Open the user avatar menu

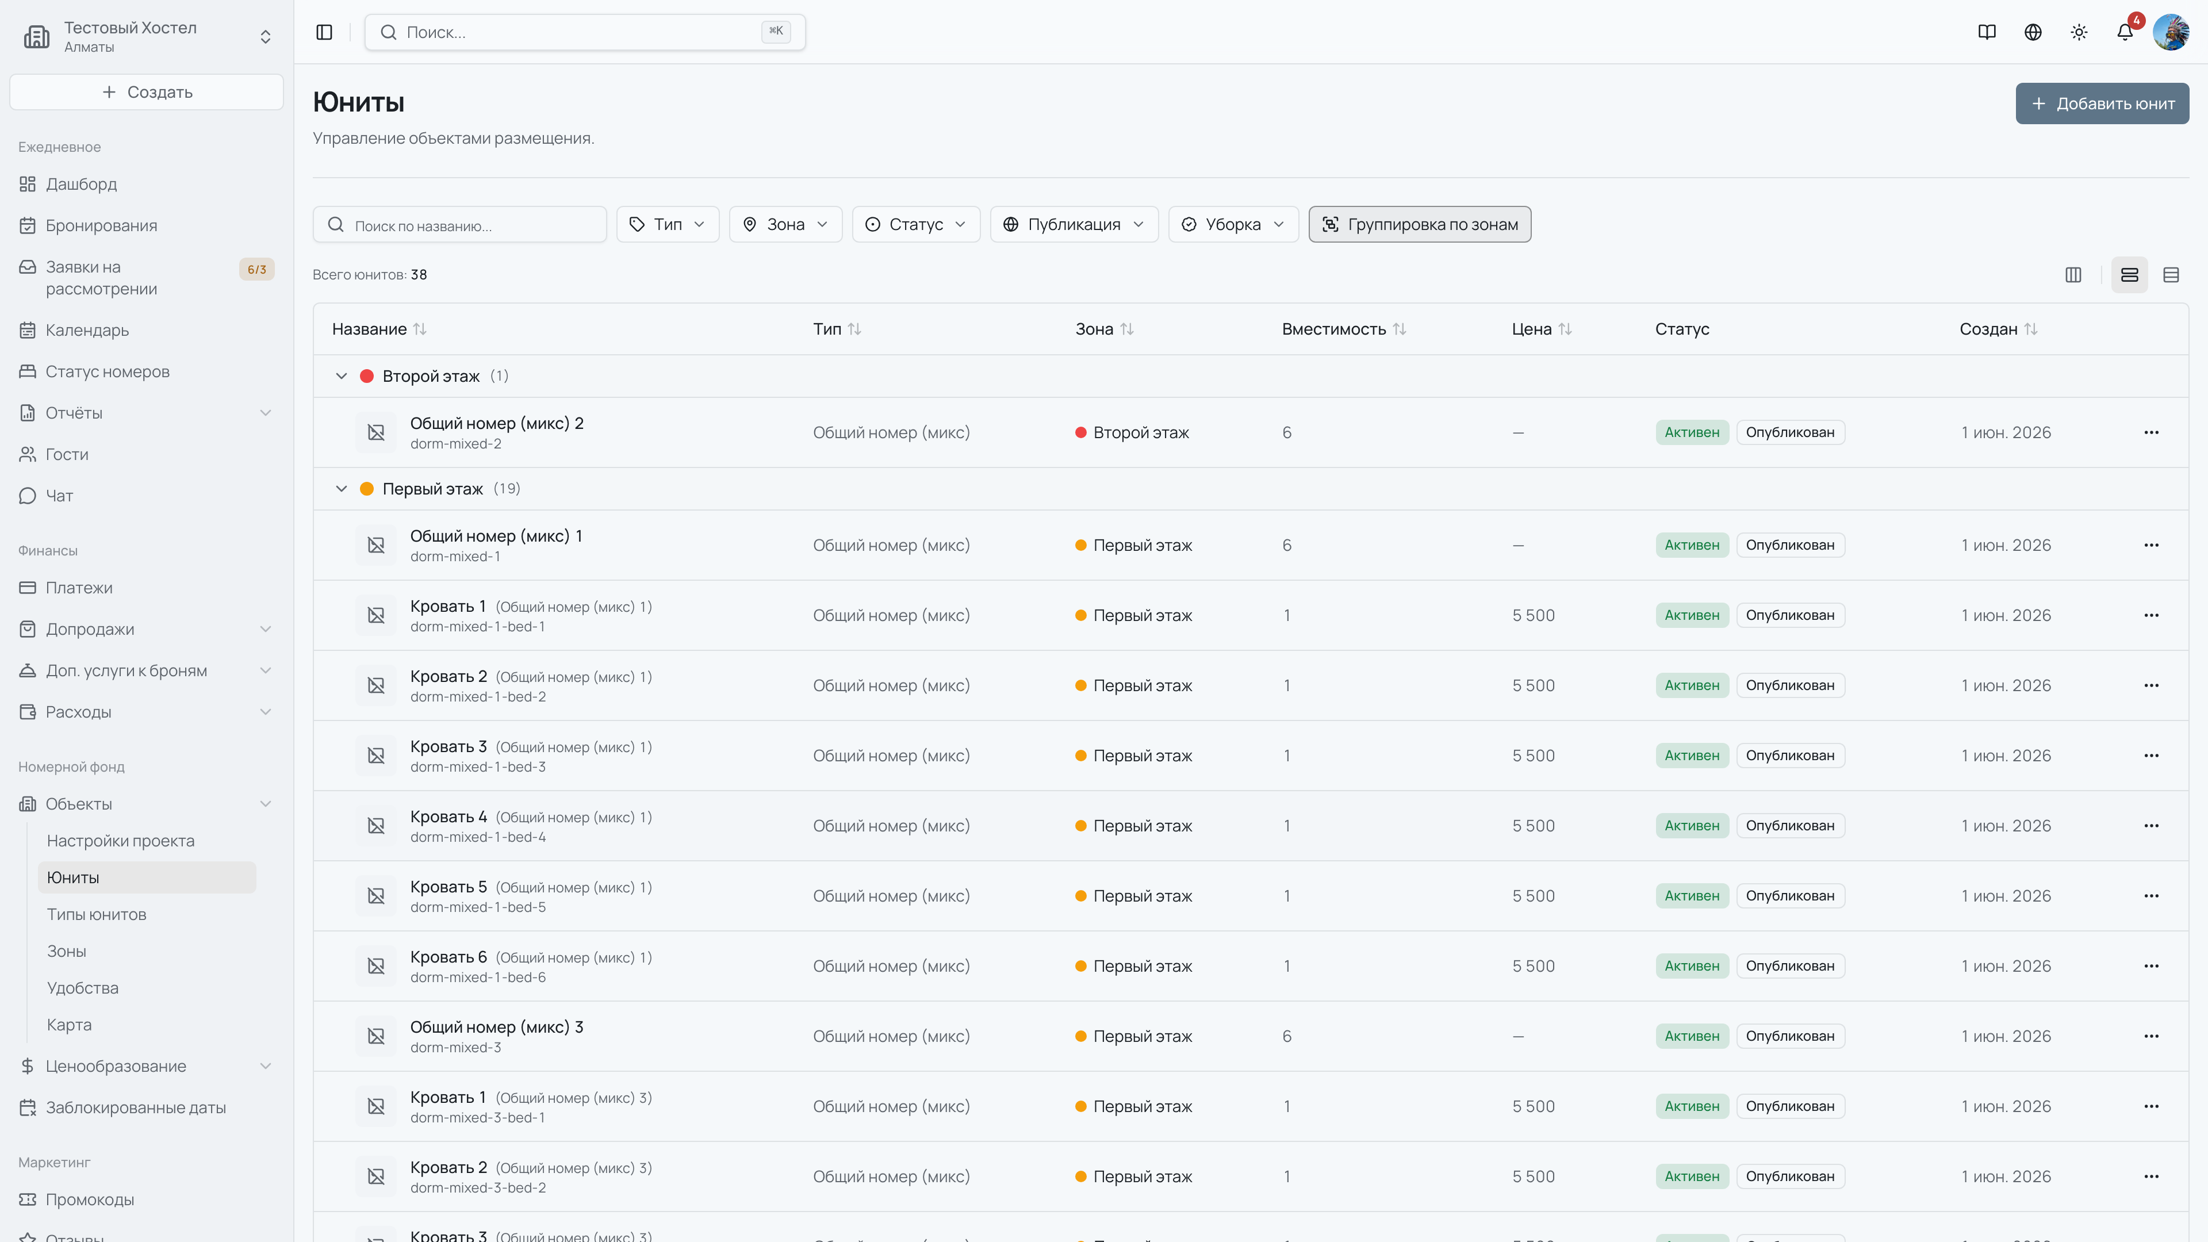2171,32
